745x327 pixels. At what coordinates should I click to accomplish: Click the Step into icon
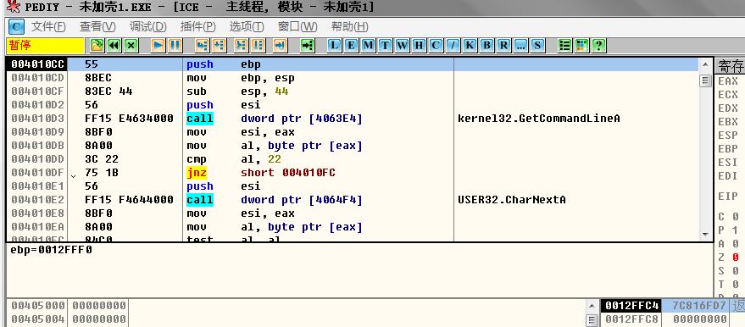click(203, 46)
